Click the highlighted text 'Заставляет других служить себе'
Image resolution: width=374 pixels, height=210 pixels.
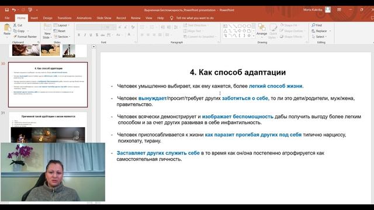point(158,153)
